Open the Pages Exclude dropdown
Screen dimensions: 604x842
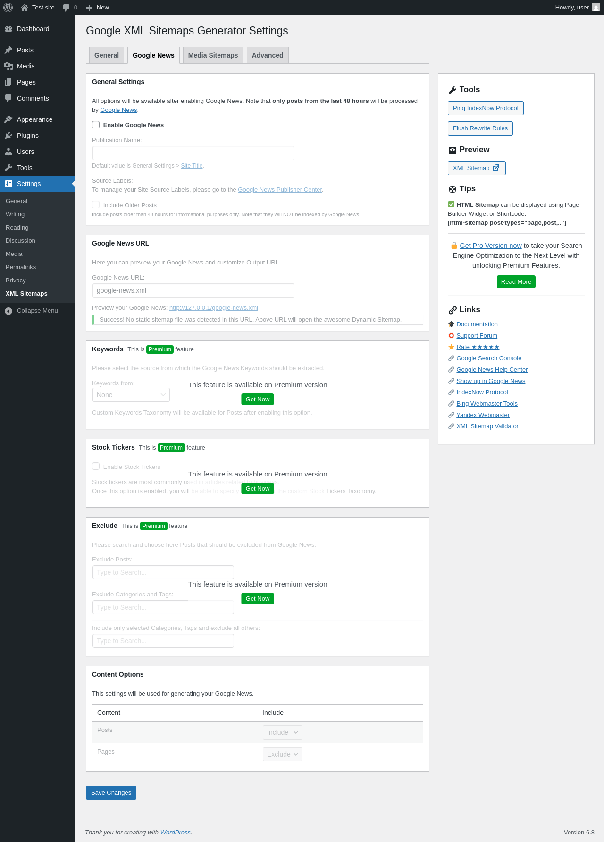[282, 754]
